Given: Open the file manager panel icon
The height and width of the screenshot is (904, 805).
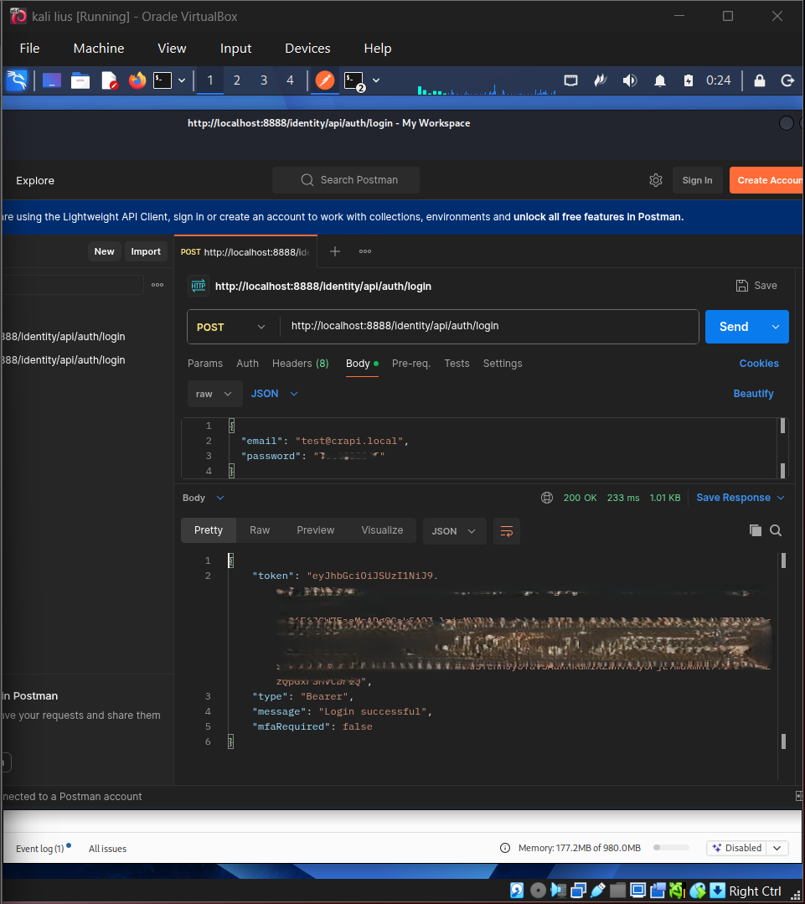Looking at the screenshot, I should 80,80.
